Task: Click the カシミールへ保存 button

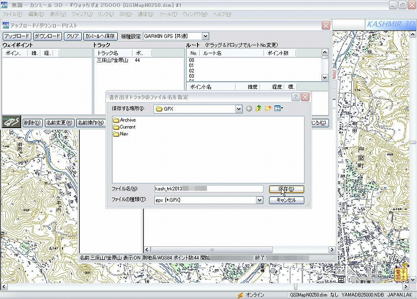Action: pyautogui.click(x=101, y=36)
